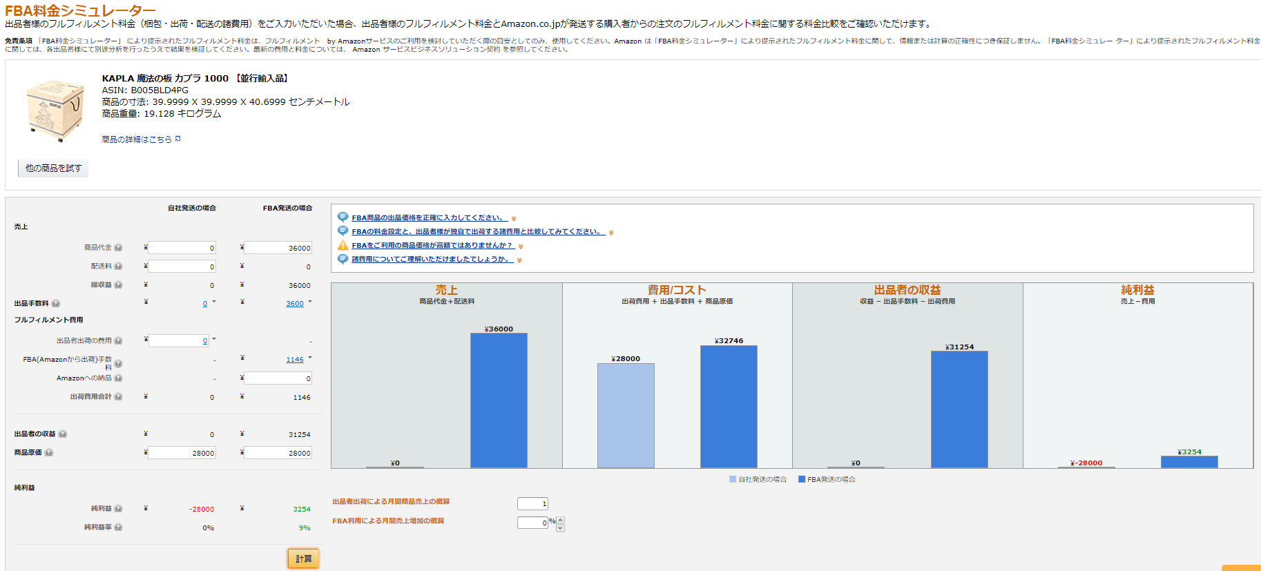Screen dimensions: 1261x571
Task: Open dropdown arrow next to 出品手数料 0
Action: [x=214, y=302]
